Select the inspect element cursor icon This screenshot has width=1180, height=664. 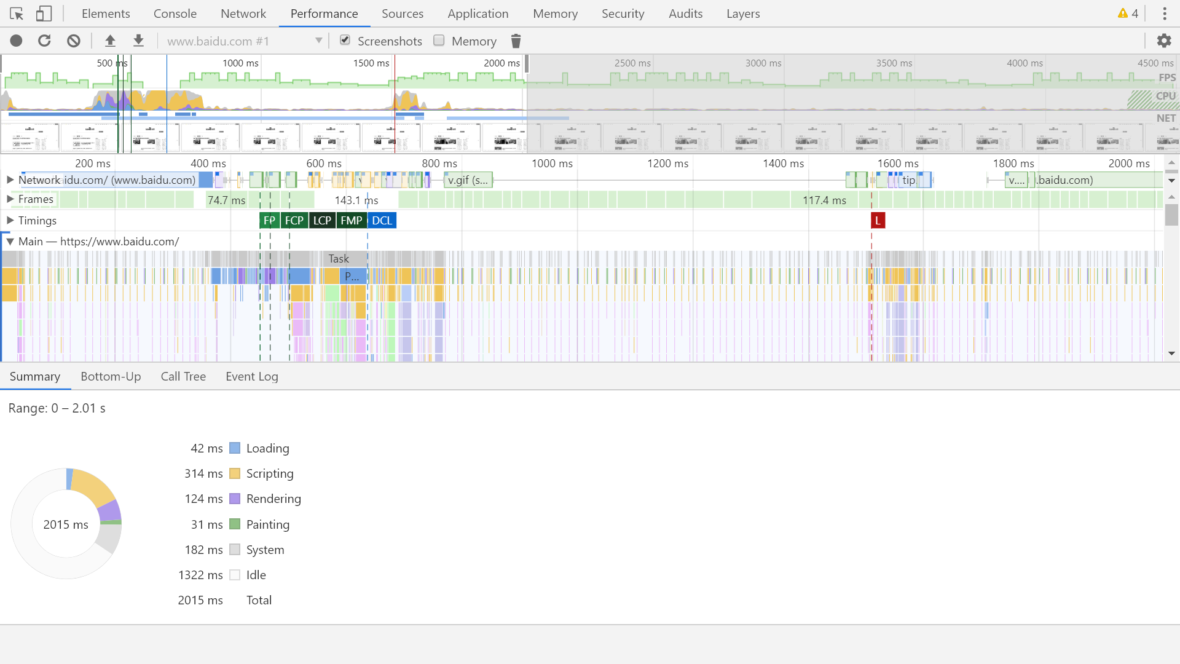[17, 14]
